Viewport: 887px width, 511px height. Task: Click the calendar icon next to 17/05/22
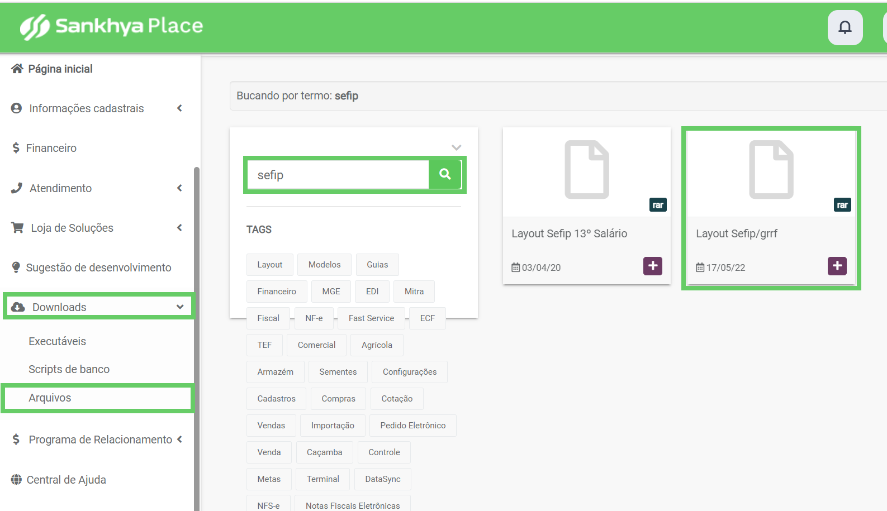(x=700, y=268)
